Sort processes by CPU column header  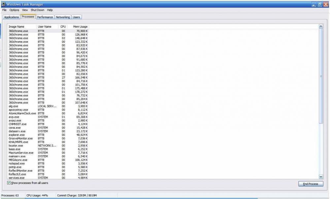(x=63, y=27)
